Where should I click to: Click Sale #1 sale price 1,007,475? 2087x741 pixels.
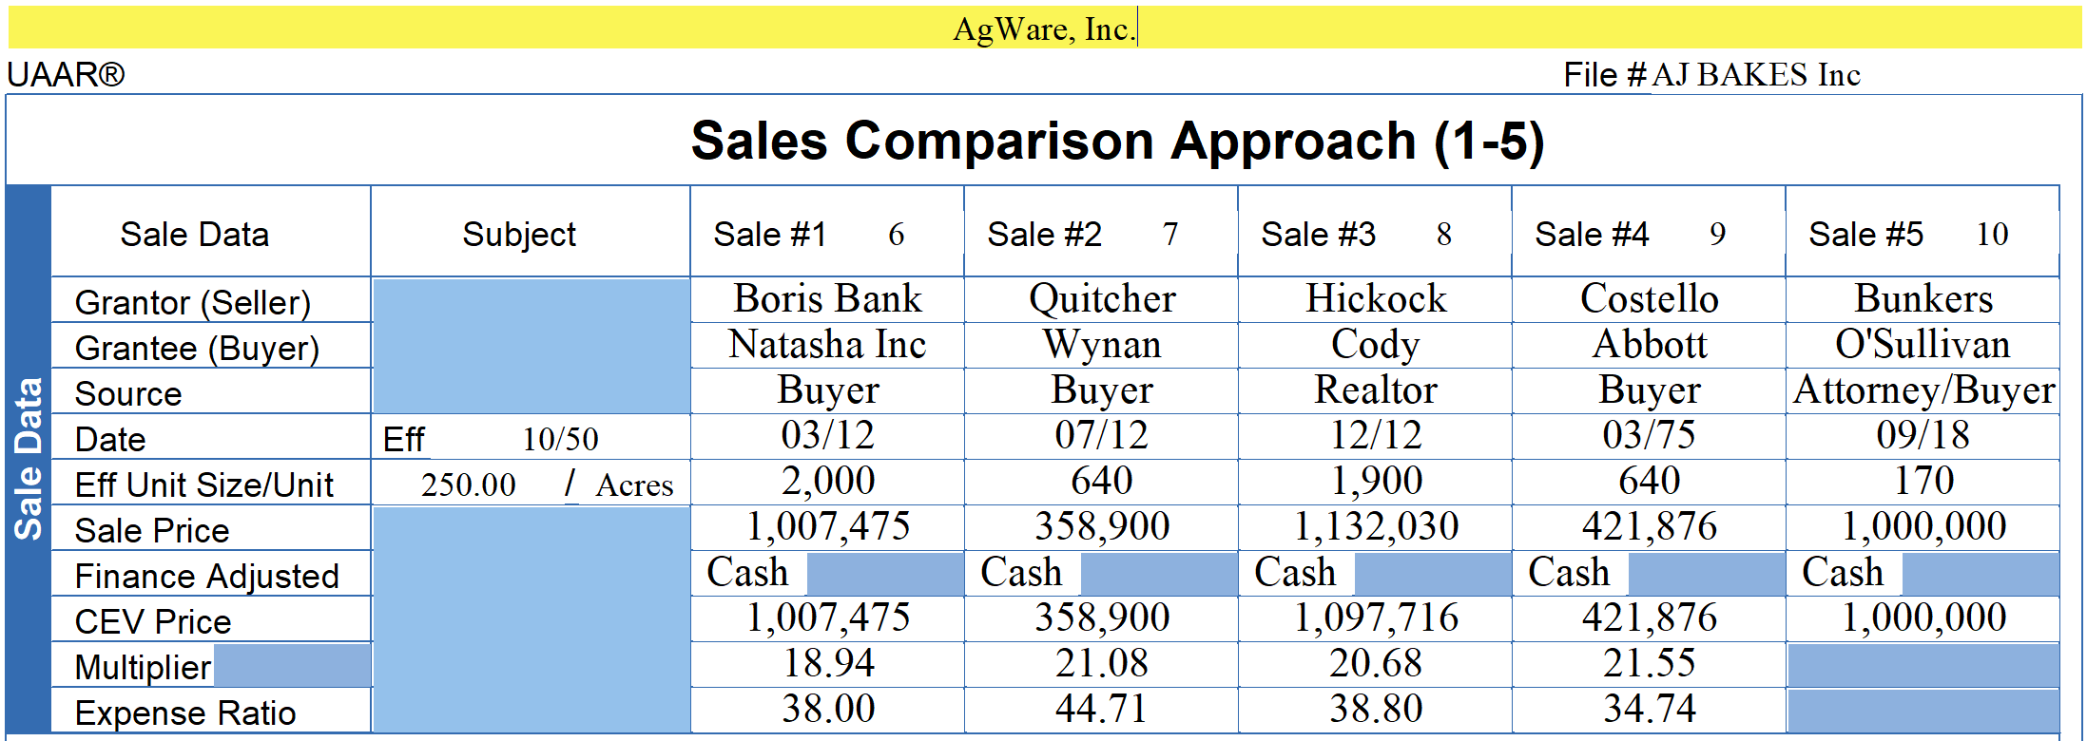click(x=827, y=527)
